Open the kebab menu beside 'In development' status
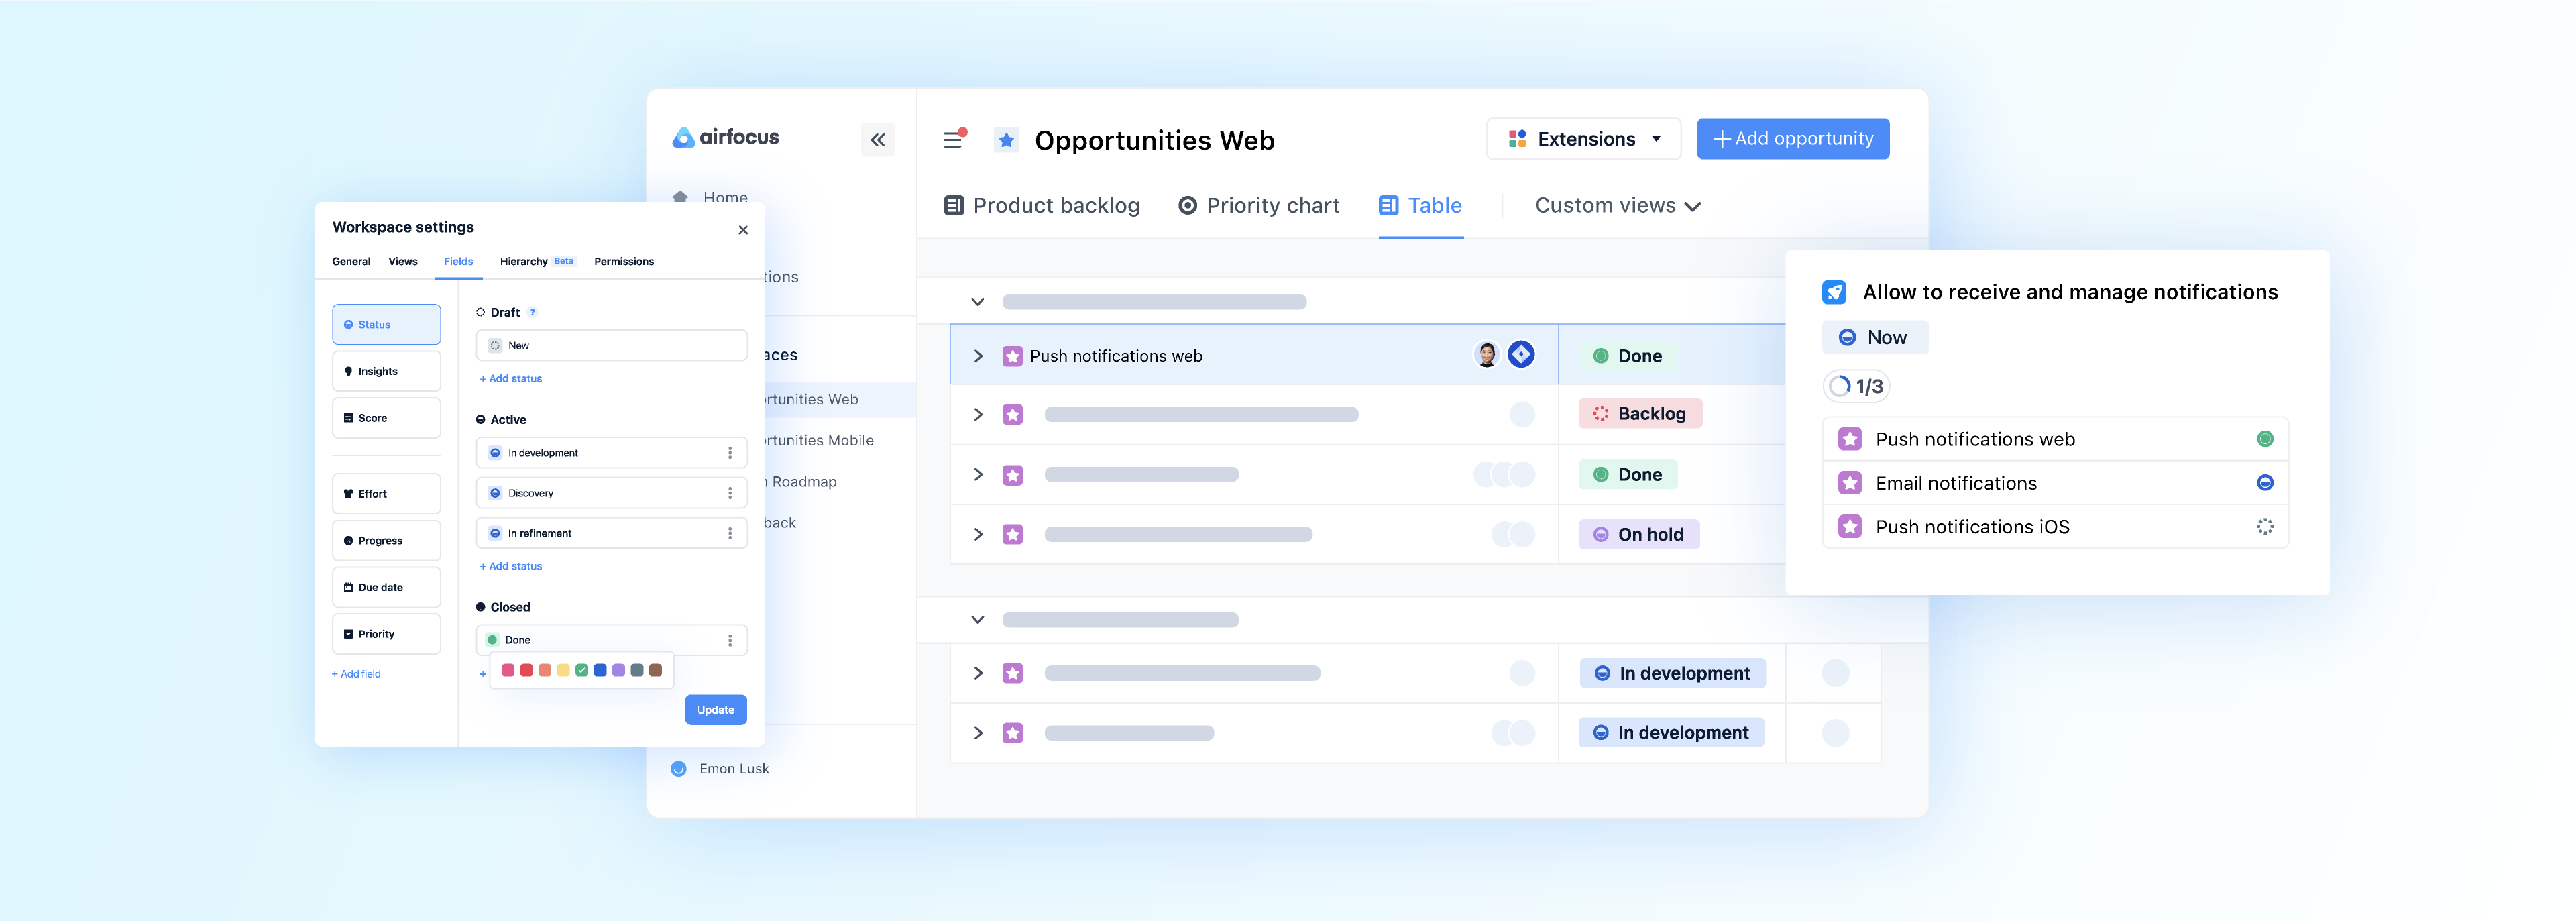Image resolution: width=2576 pixels, height=921 pixels. tap(729, 452)
